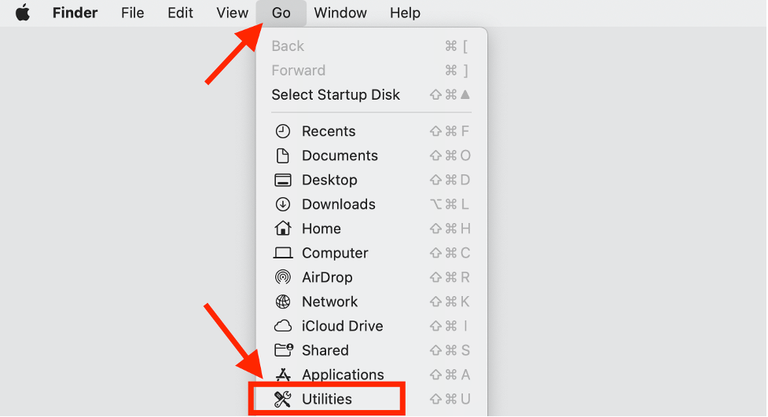
Task: Click the Home house icon
Action: click(x=282, y=229)
